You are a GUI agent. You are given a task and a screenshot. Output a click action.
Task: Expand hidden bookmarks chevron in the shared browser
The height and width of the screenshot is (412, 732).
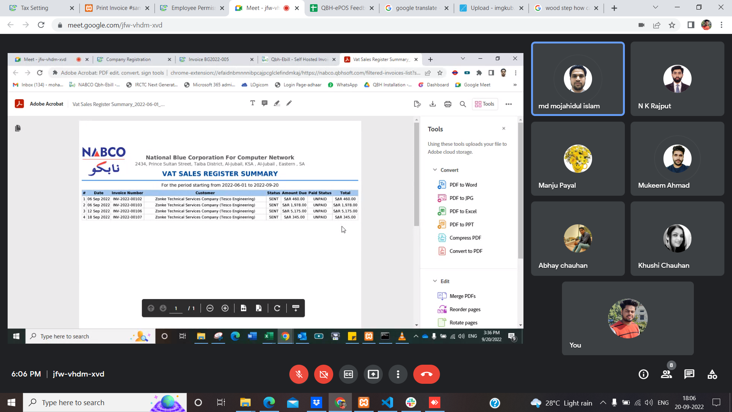coord(515,85)
